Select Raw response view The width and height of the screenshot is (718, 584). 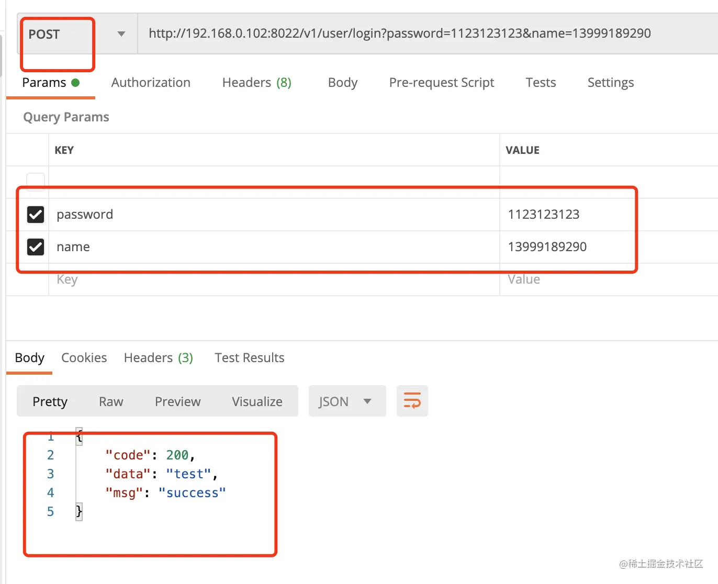[111, 401]
